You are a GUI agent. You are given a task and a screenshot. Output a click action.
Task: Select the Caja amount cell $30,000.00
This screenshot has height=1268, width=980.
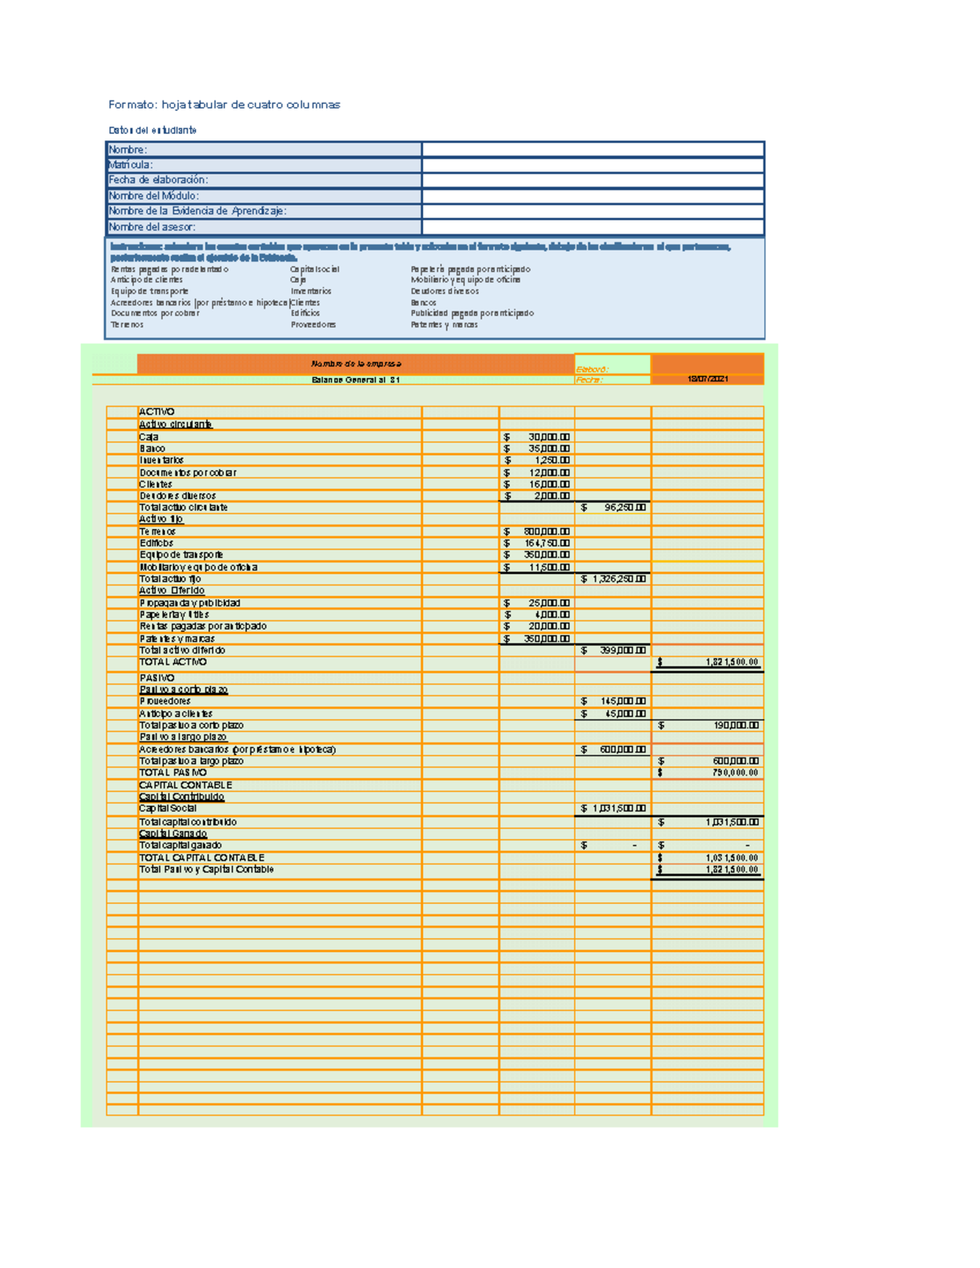pos(537,437)
